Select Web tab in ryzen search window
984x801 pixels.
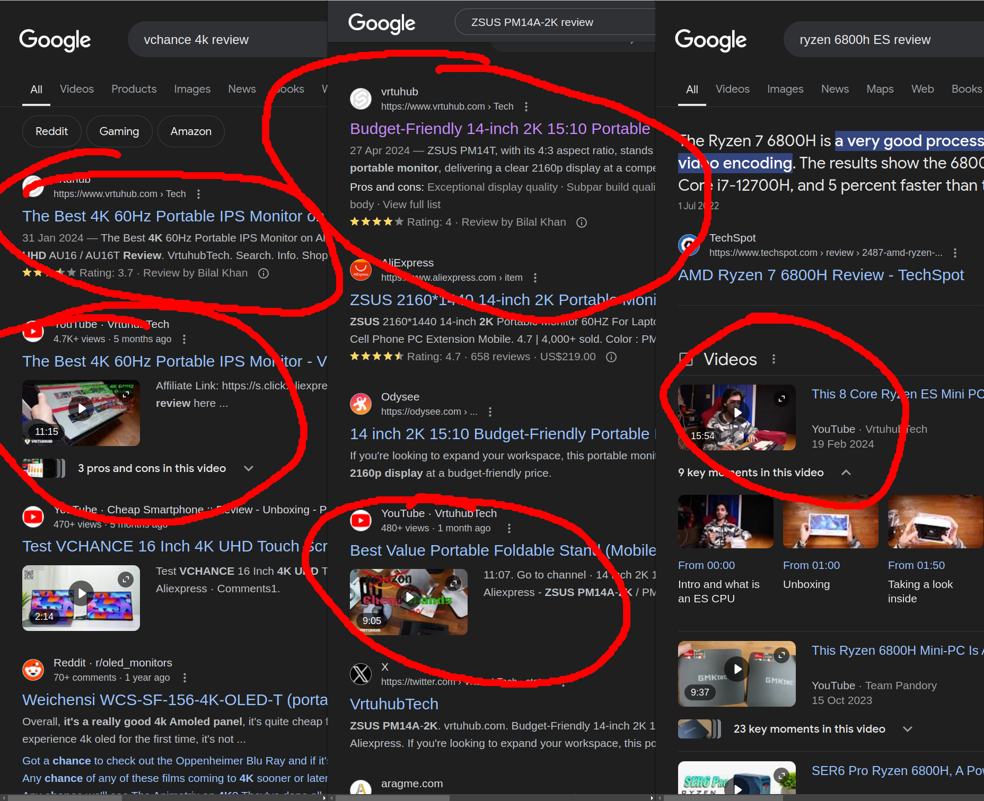coord(922,89)
